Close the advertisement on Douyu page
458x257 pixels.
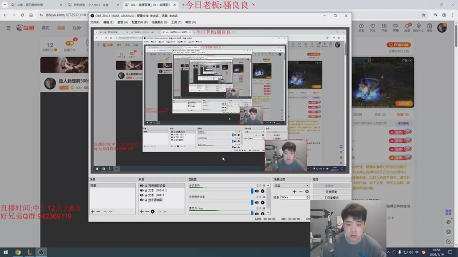click(410, 61)
